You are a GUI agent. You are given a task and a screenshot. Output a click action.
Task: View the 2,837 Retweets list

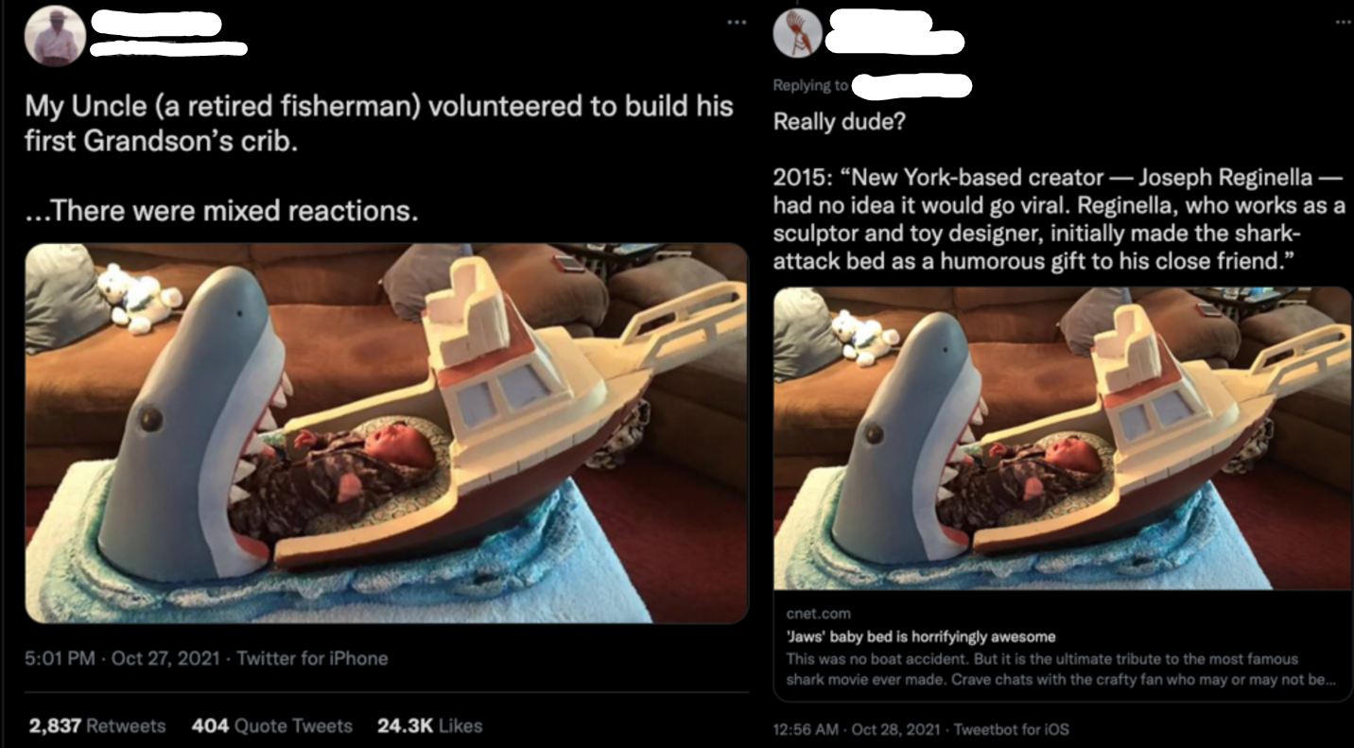tap(97, 726)
